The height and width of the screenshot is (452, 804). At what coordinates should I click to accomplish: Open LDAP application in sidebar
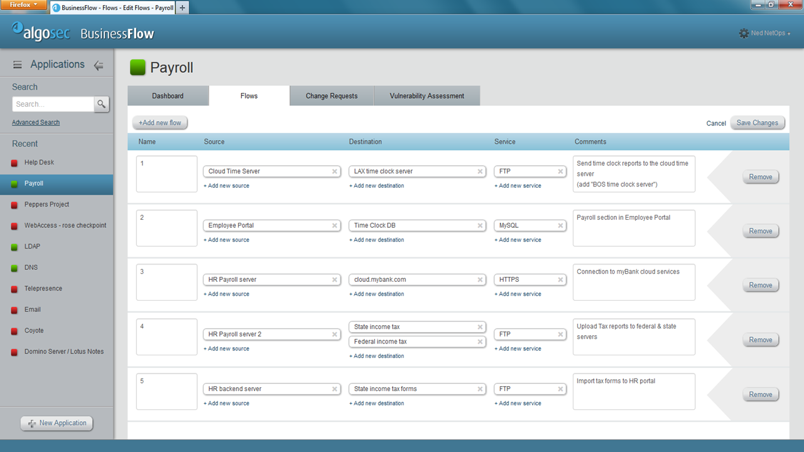(57, 247)
